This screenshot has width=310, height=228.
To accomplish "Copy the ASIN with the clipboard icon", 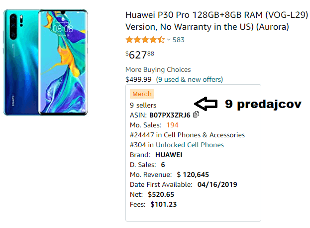I will coord(196,114).
